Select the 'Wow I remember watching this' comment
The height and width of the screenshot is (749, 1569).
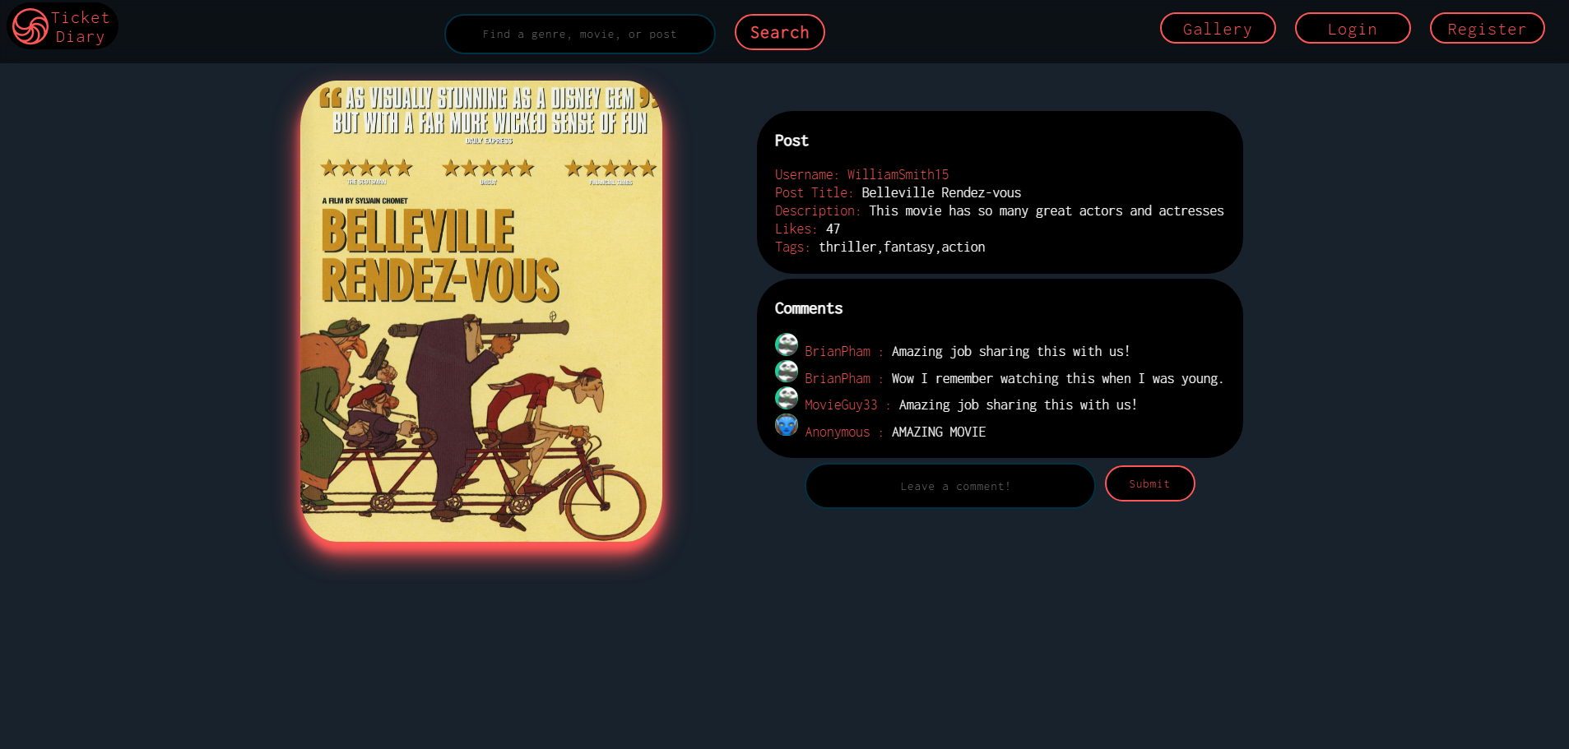pos(1057,378)
